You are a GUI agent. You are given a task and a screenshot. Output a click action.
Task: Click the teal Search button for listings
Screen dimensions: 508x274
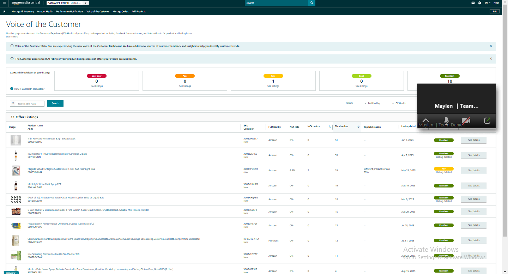(x=55, y=103)
